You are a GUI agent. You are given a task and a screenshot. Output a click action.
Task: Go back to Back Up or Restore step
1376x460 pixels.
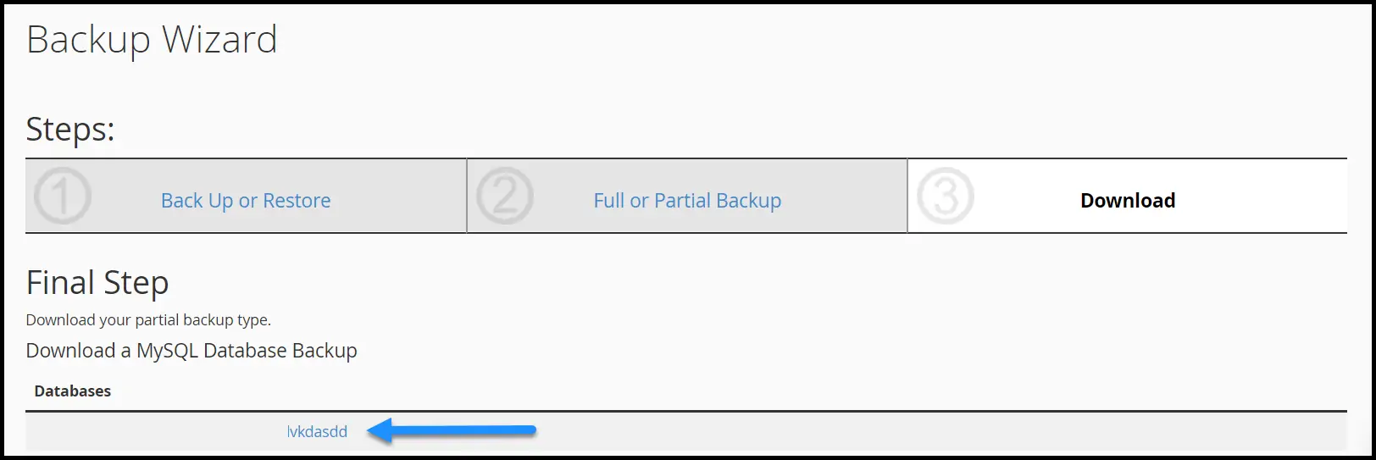[x=246, y=201]
